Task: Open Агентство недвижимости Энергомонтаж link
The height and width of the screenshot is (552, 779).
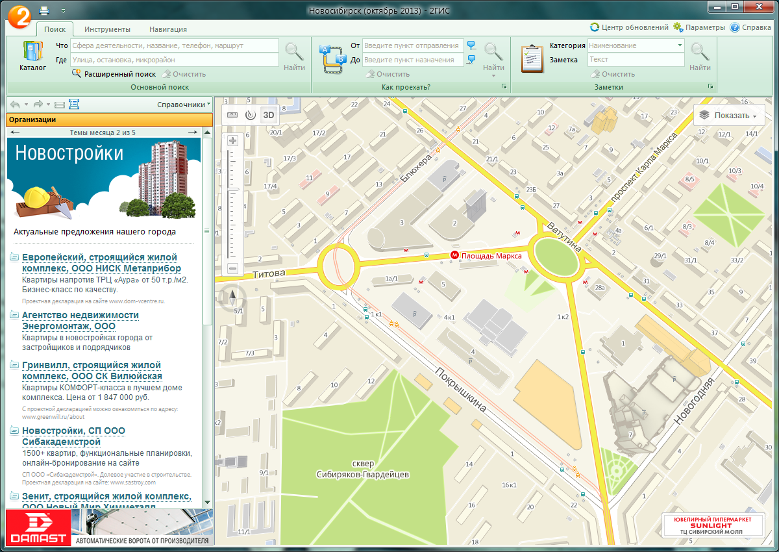Action: pos(80,320)
